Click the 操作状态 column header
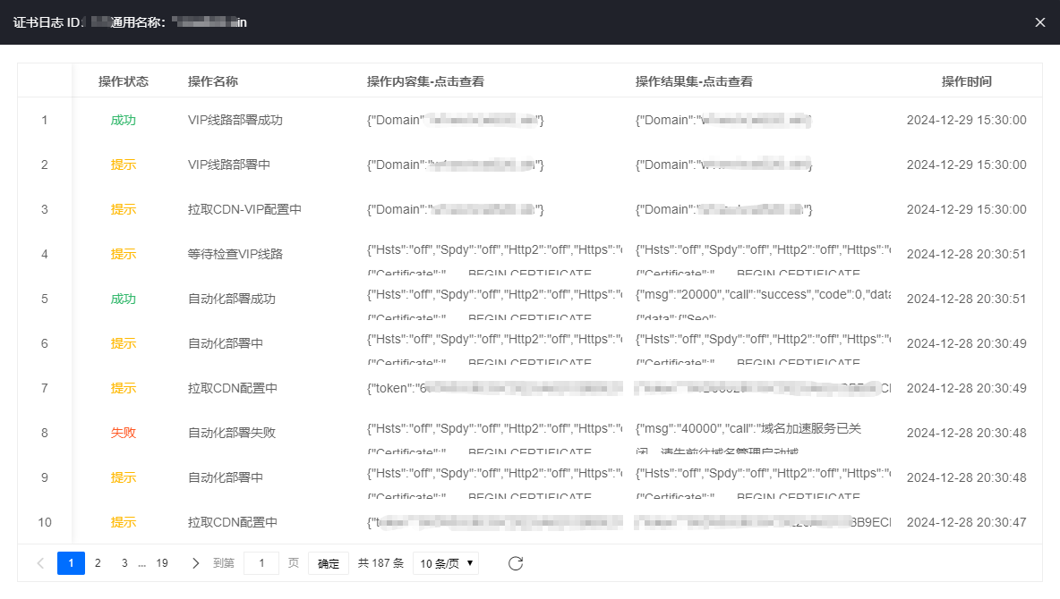The height and width of the screenshot is (599, 1060). pyautogui.click(x=123, y=81)
